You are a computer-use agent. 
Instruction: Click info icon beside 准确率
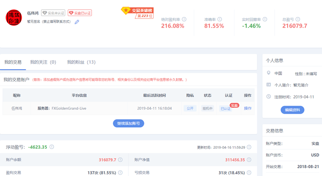[x=219, y=19]
